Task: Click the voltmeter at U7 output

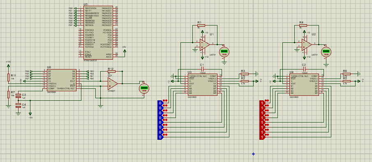Action: point(144,88)
